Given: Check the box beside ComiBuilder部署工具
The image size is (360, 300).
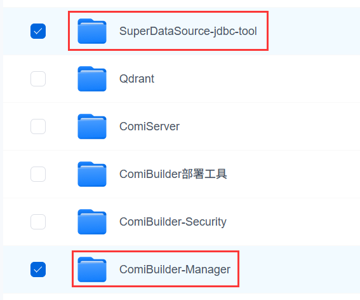Looking at the screenshot, I should click(38, 174).
